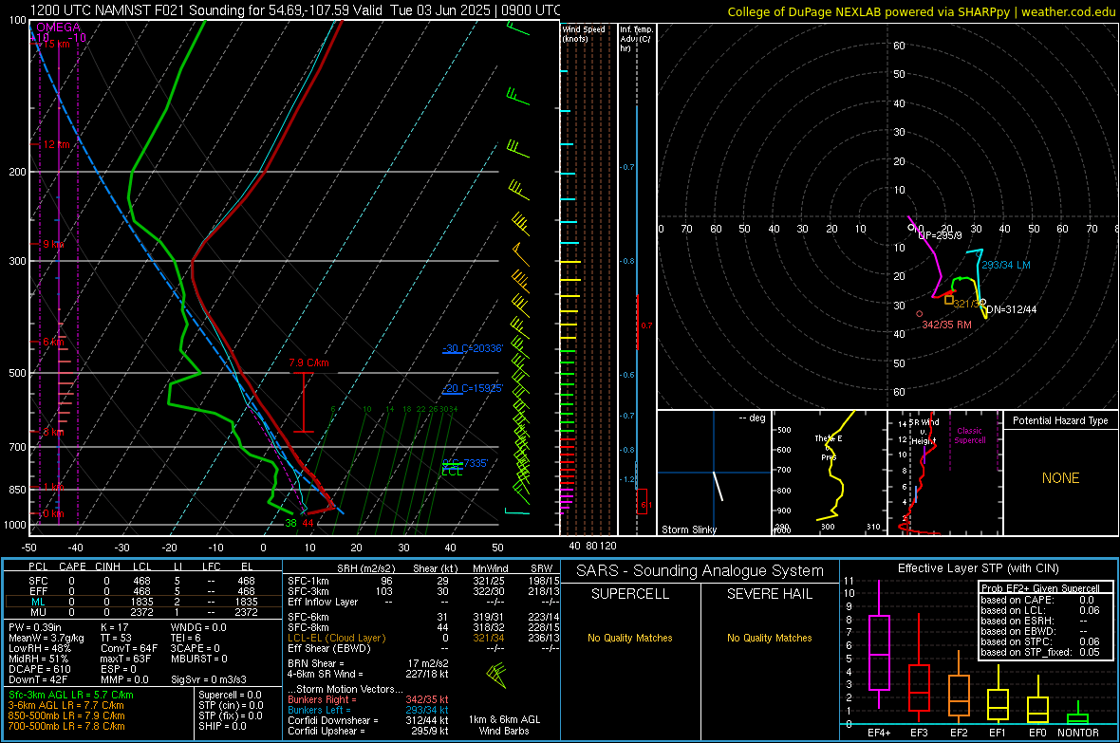Click the '7.9 C/km' lapse rate label
Viewport: 1120px width, 743px height.
tap(308, 362)
